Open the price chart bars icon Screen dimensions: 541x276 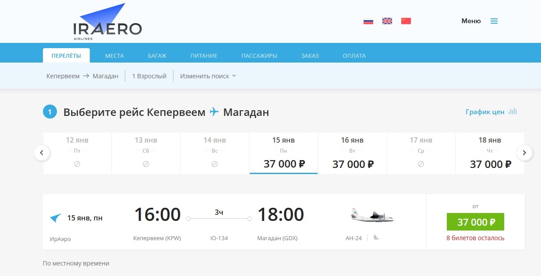pos(513,112)
